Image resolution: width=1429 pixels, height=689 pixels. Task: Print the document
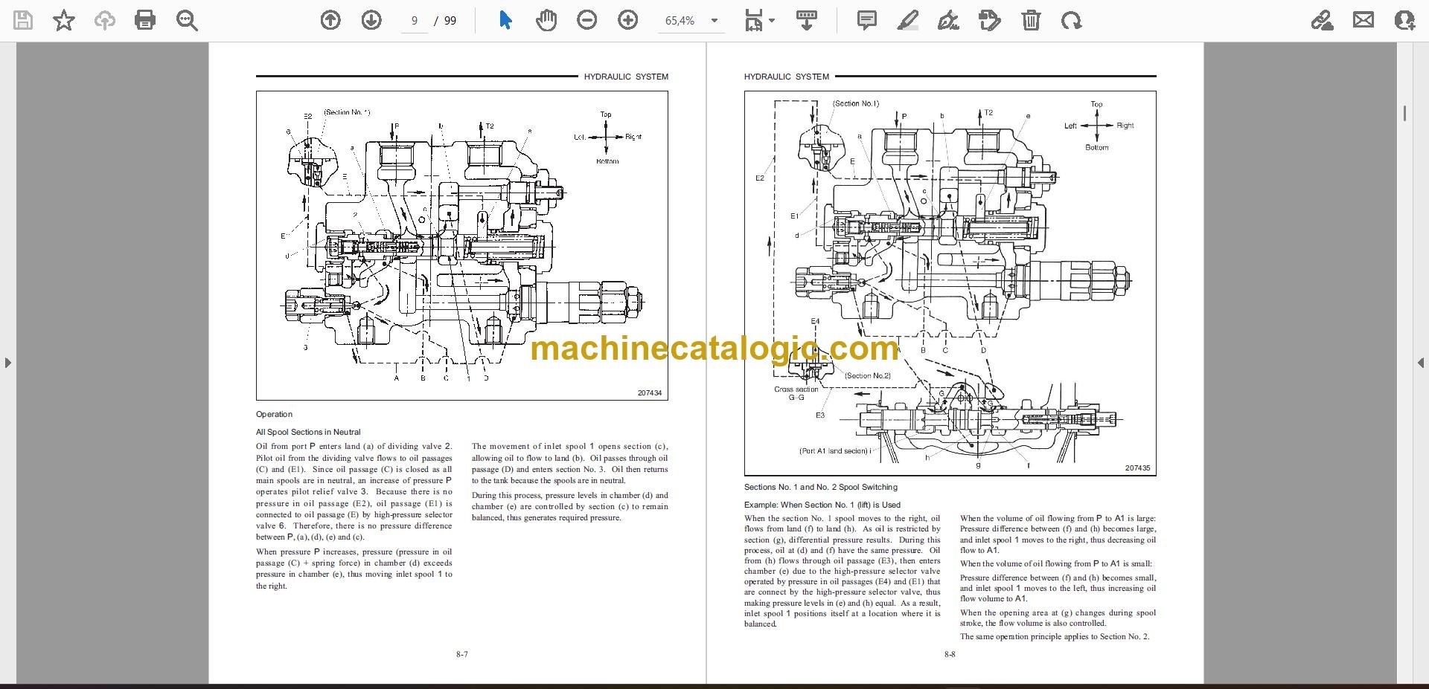[x=145, y=20]
